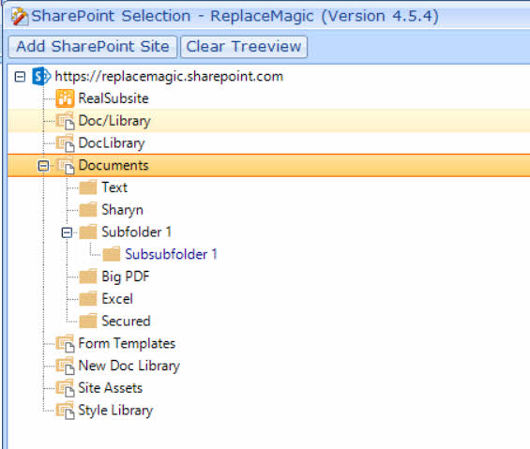Click the ReplaceMagic app icon in title bar
Image resolution: width=530 pixels, height=449 pixels.
(x=20, y=16)
